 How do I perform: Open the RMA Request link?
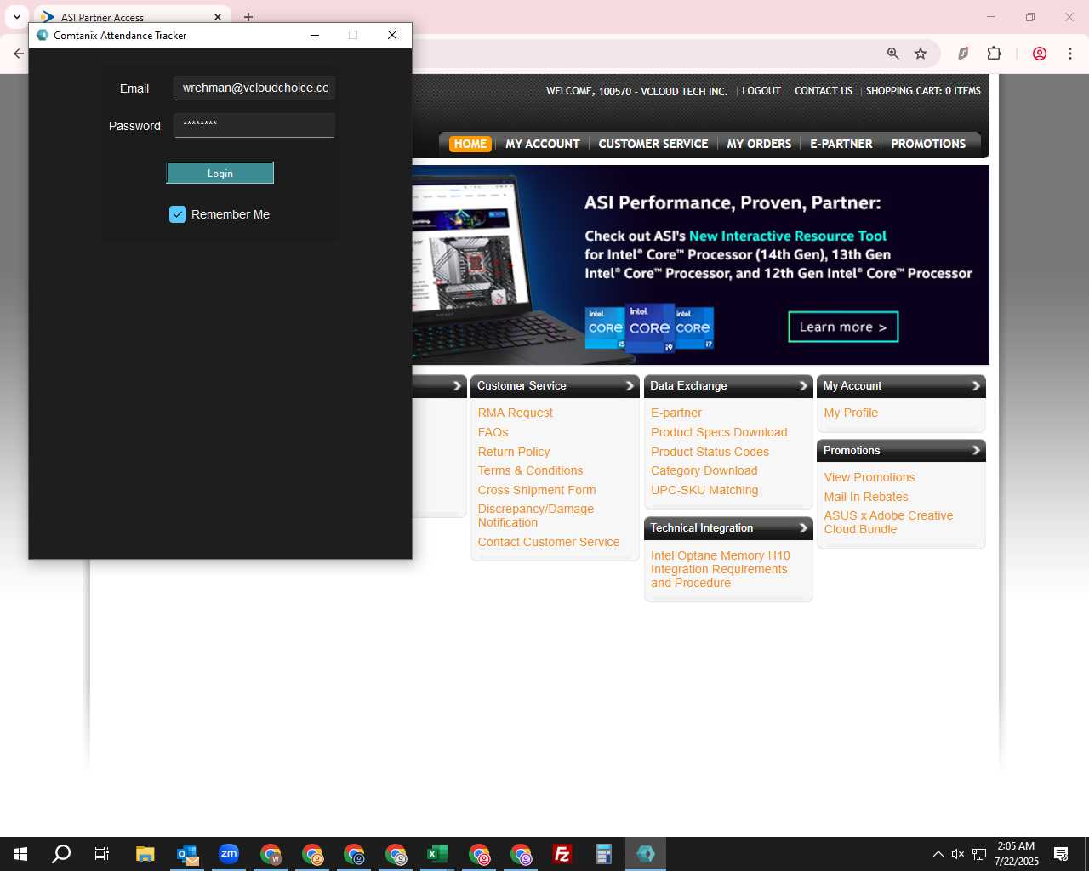(x=515, y=413)
